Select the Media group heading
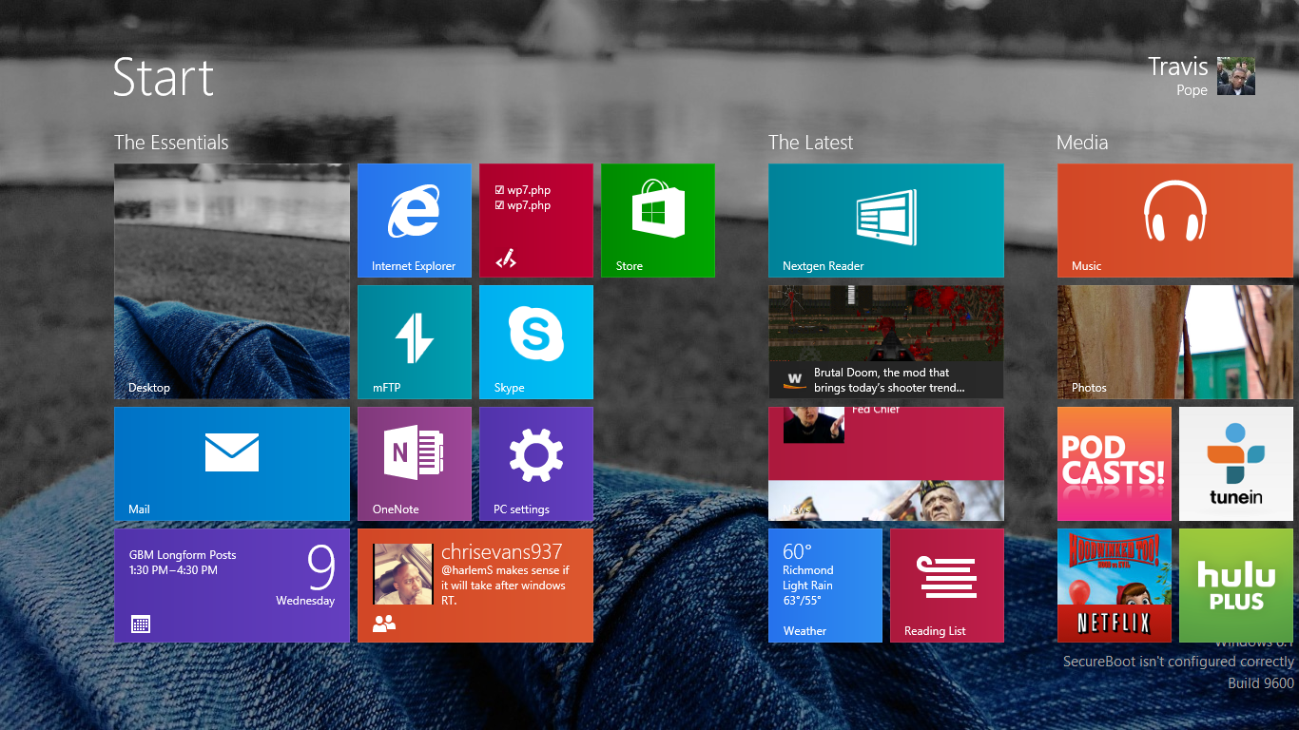Image resolution: width=1299 pixels, height=730 pixels. point(1082,143)
